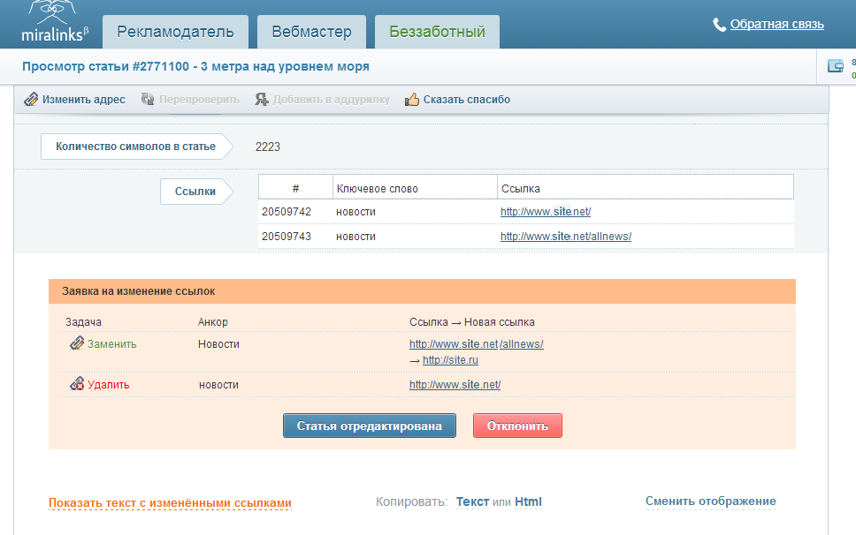Click Перепроверить in the toolbar
Screen dimensions: 856x535
[x=199, y=100]
